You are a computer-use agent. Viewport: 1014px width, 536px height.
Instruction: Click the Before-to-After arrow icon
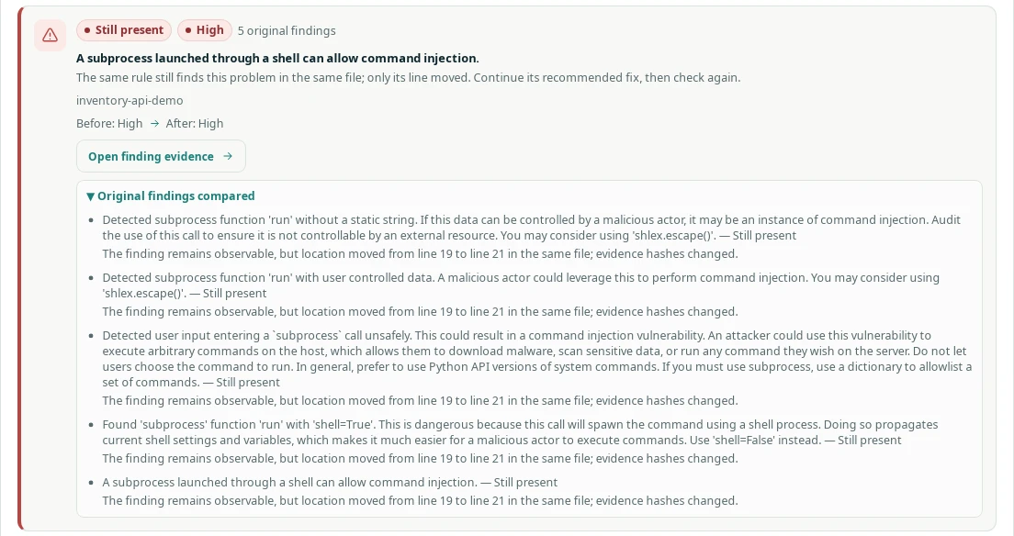[x=154, y=124]
